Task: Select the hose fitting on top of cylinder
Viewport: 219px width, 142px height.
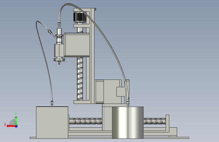Action: pos(128,103)
